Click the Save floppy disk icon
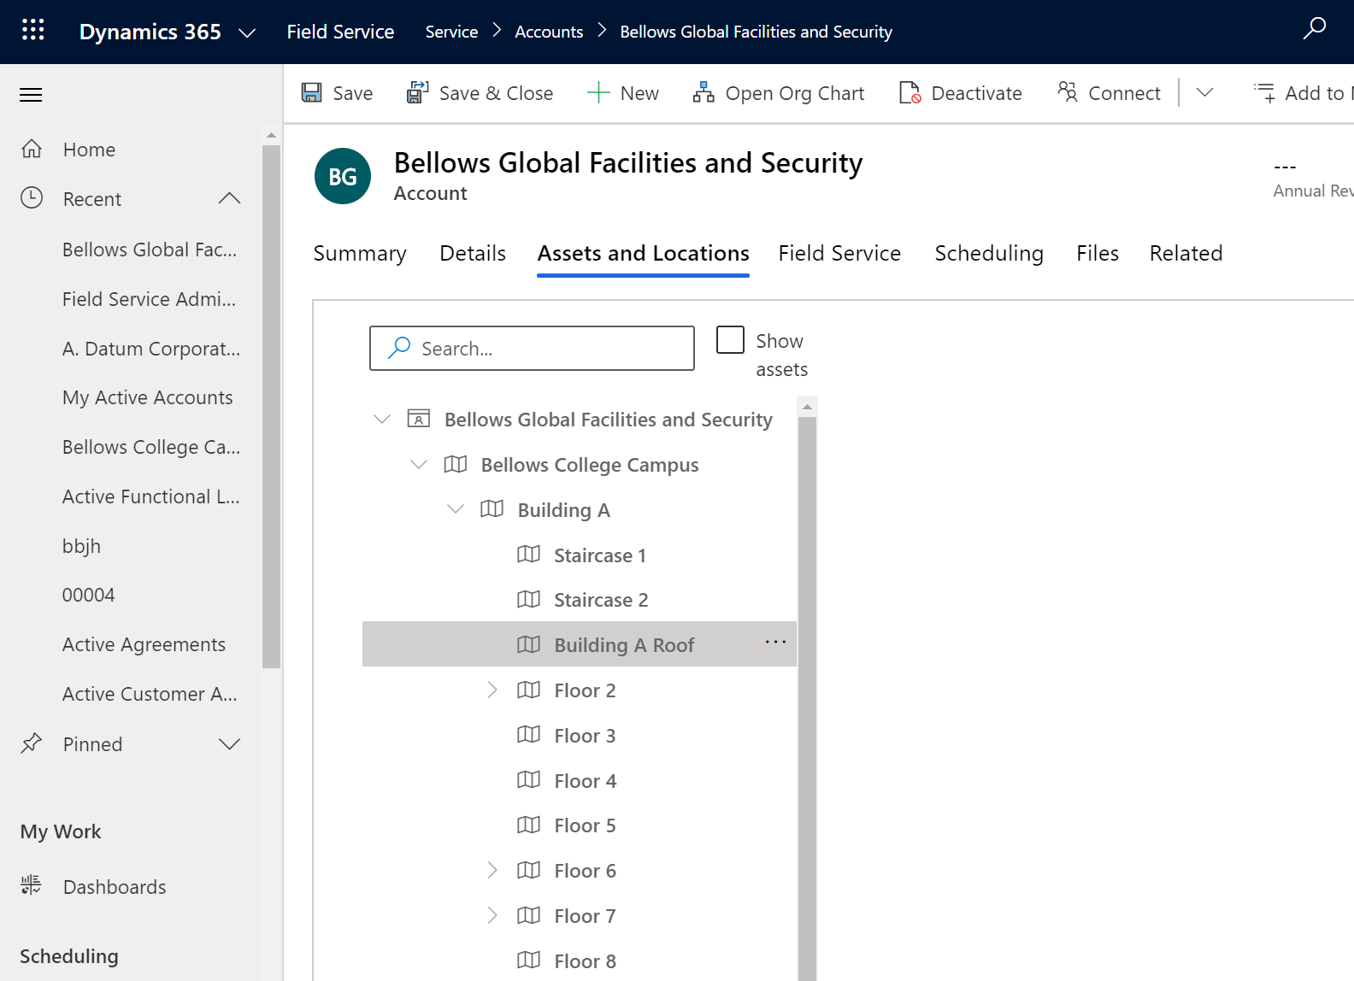1354x981 pixels. coord(312,92)
